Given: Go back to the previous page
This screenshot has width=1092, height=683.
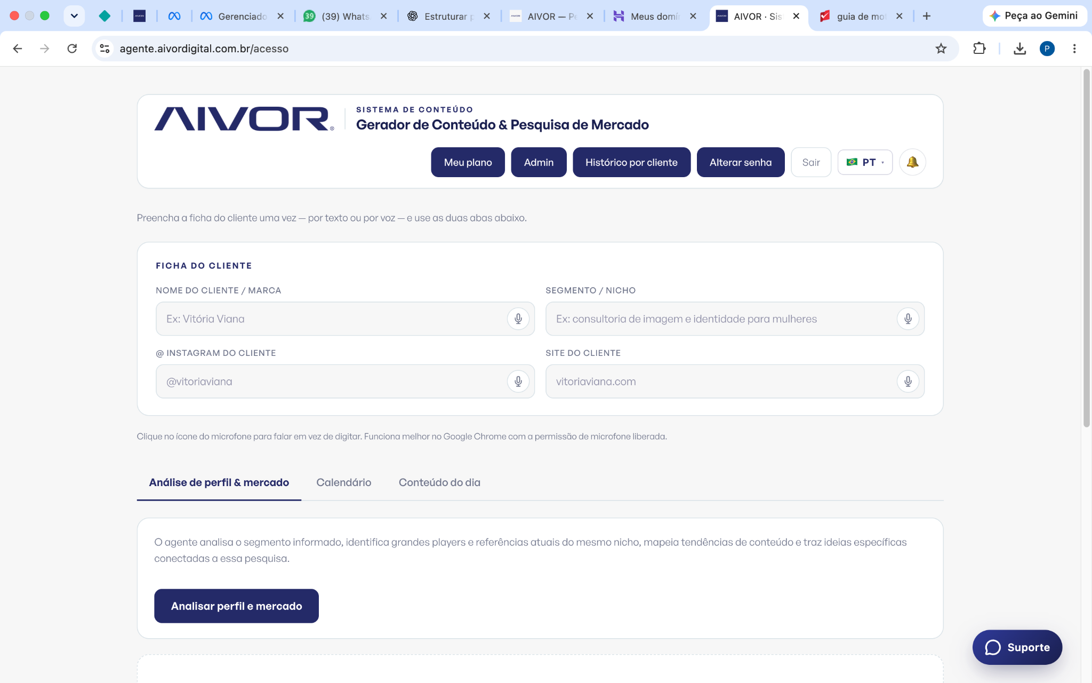Looking at the screenshot, I should coord(17,49).
